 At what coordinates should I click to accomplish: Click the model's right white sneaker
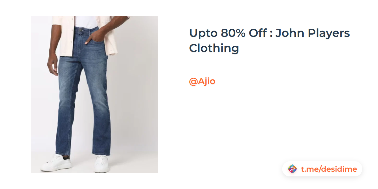click(101, 163)
